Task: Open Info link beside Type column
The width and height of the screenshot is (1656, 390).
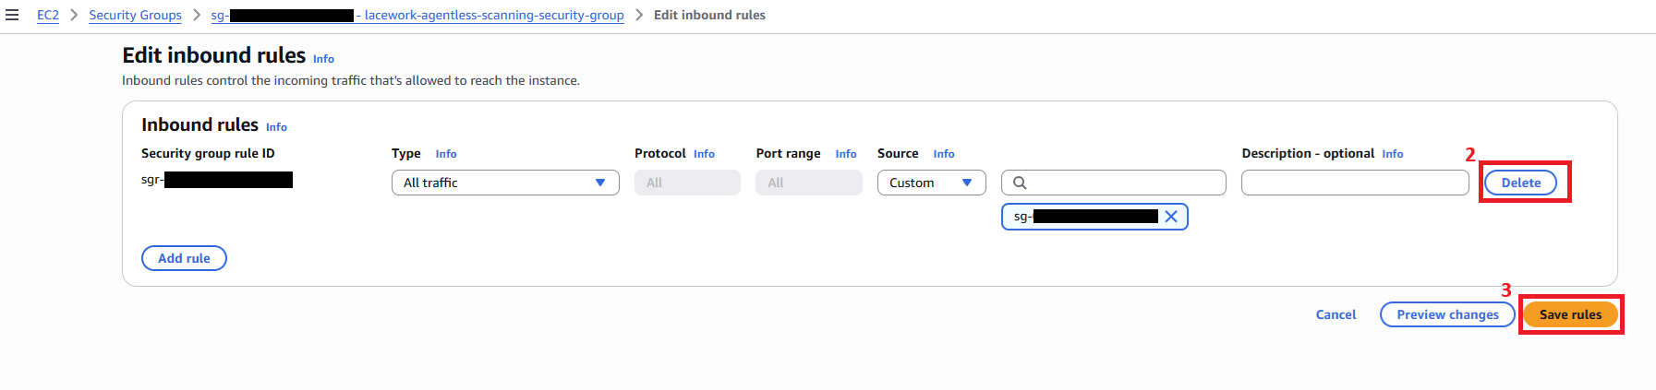Action: (446, 154)
